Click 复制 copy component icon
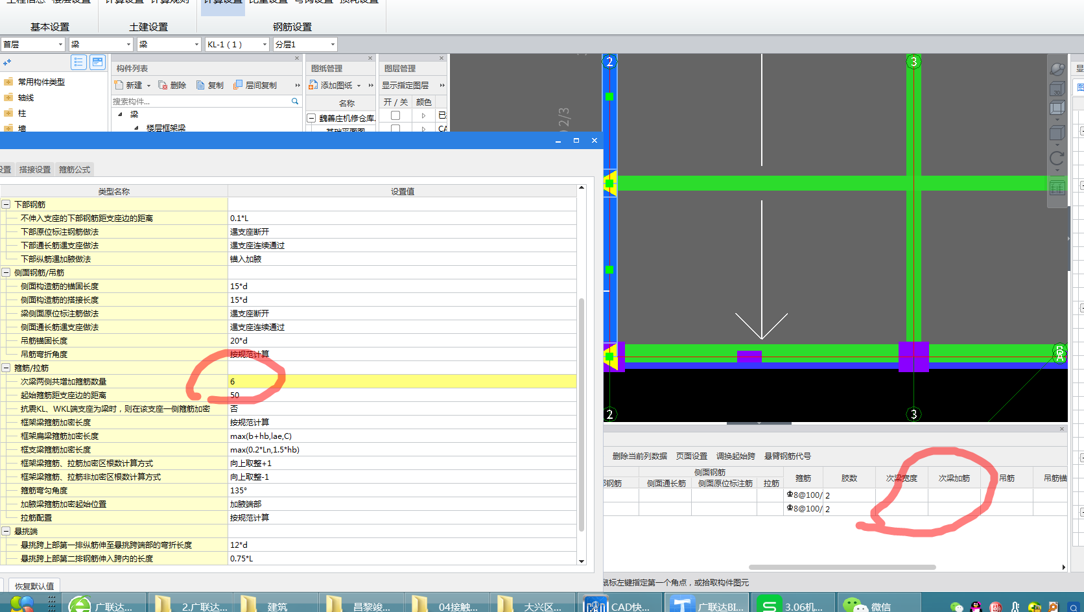The image size is (1084, 612). pyautogui.click(x=201, y=85)
